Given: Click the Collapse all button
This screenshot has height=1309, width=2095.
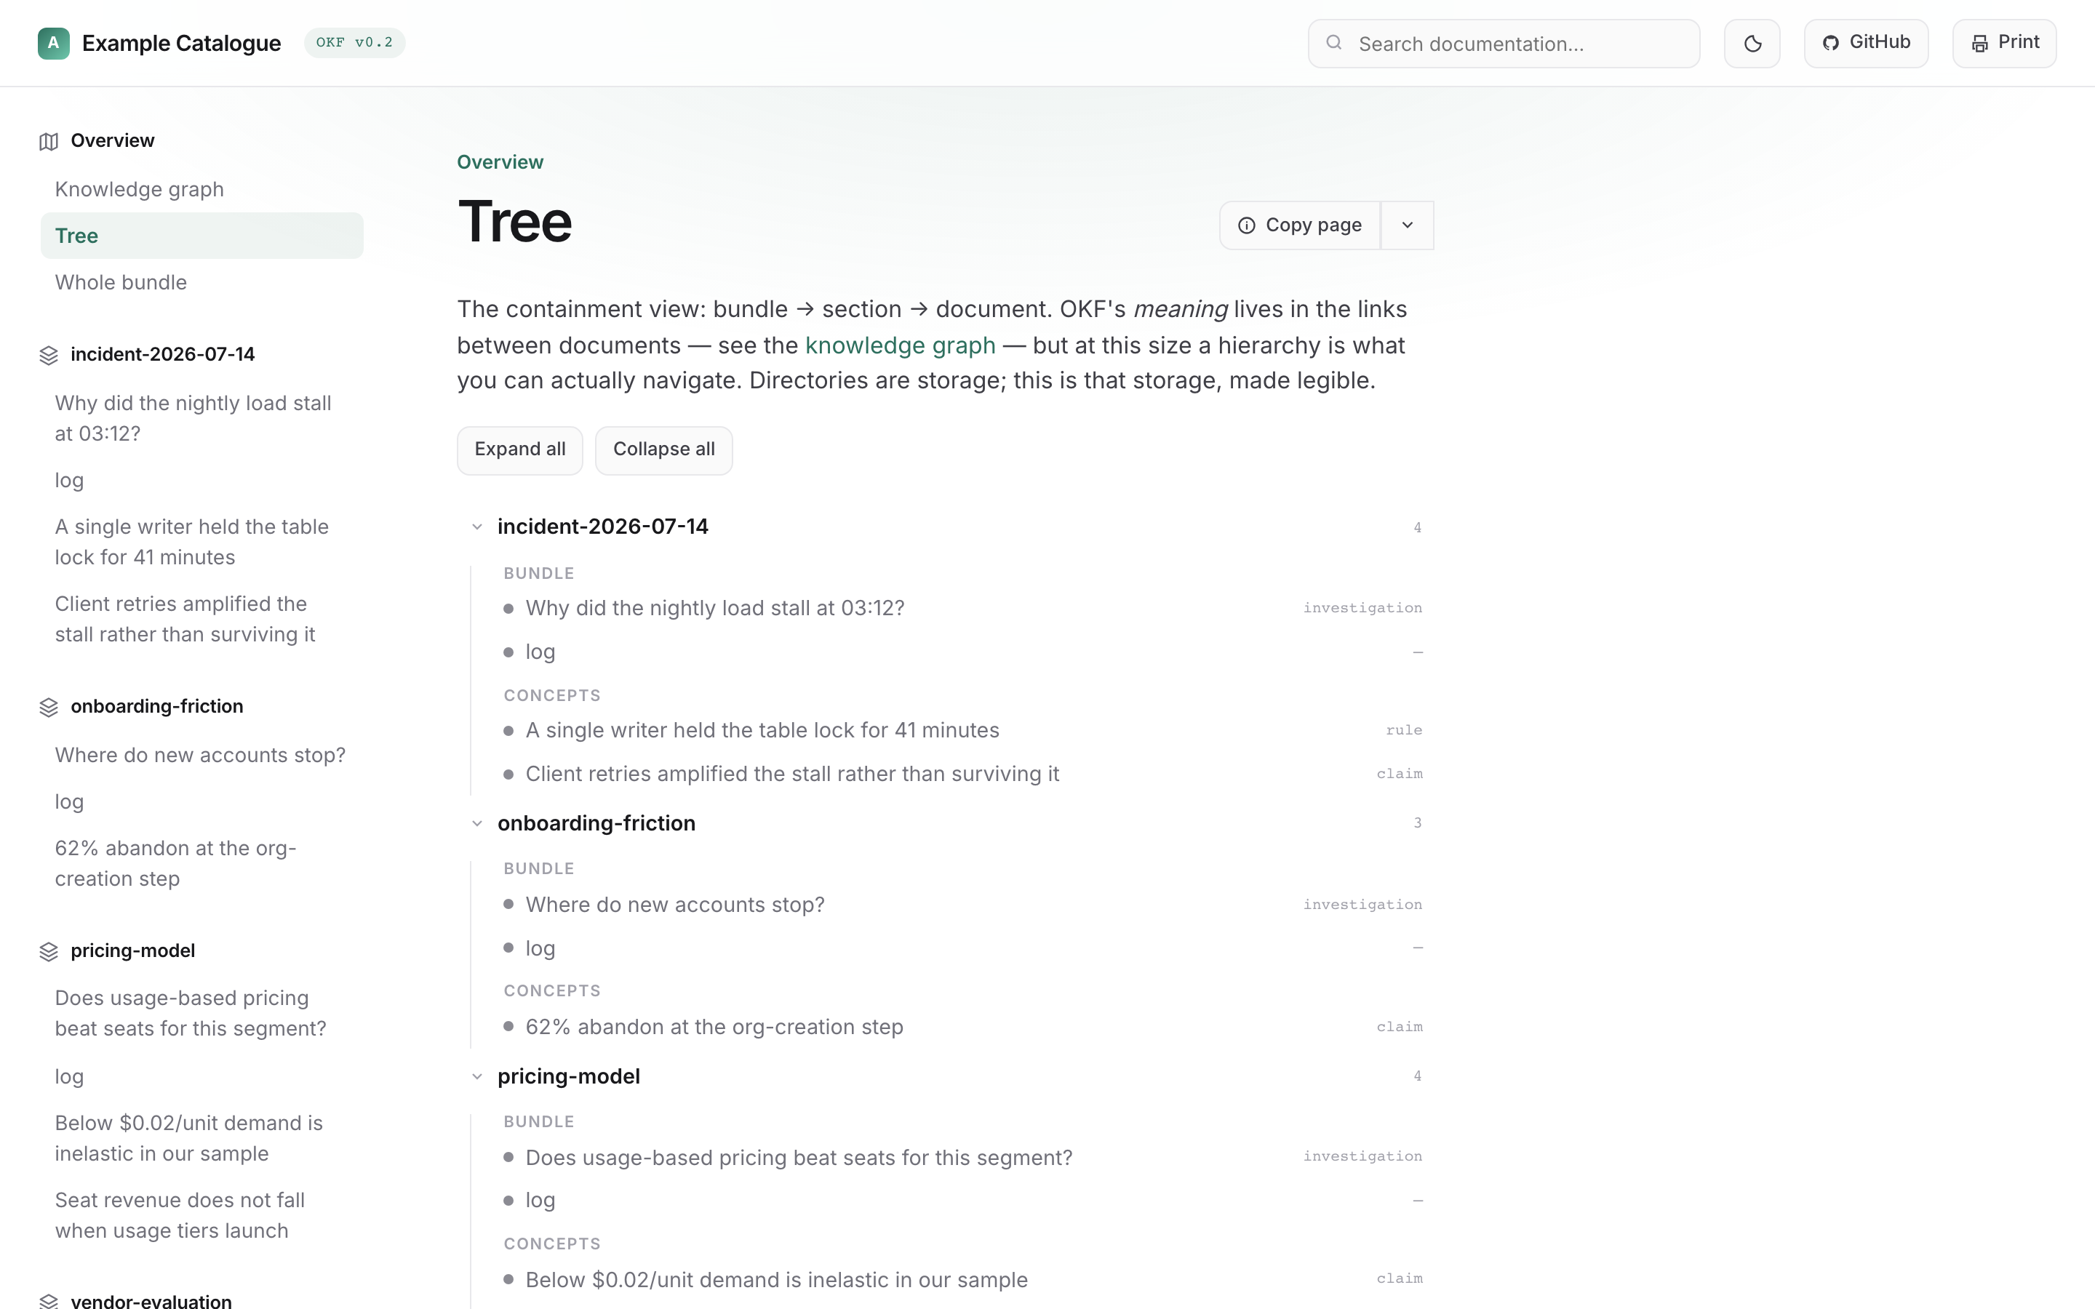Looking at the screenshot, I should click(664, 449).
